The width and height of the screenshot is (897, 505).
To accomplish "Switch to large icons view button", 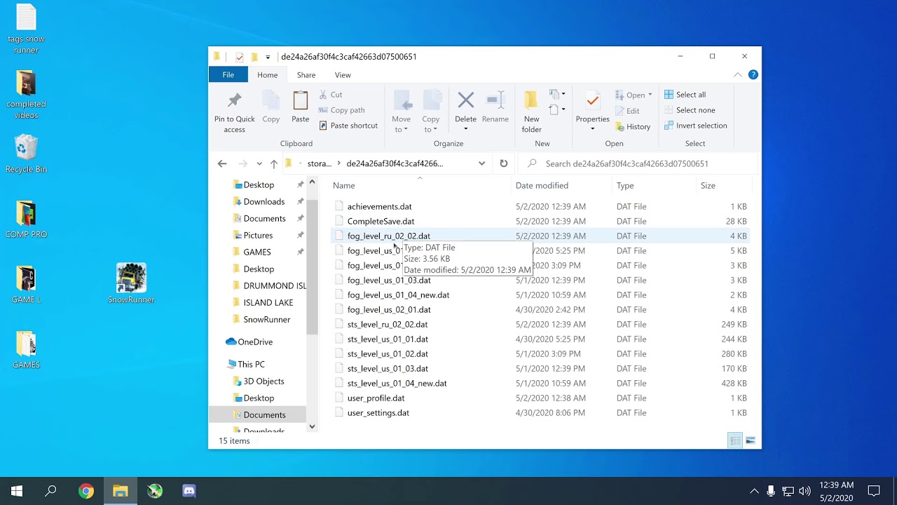I will point(751,440).
